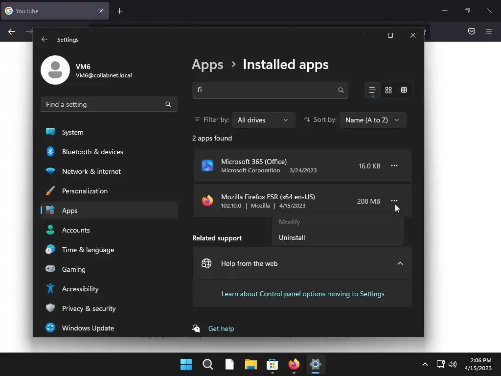Open Accounts settings
This screenshot has width=501, height=376.
[109, 230]
